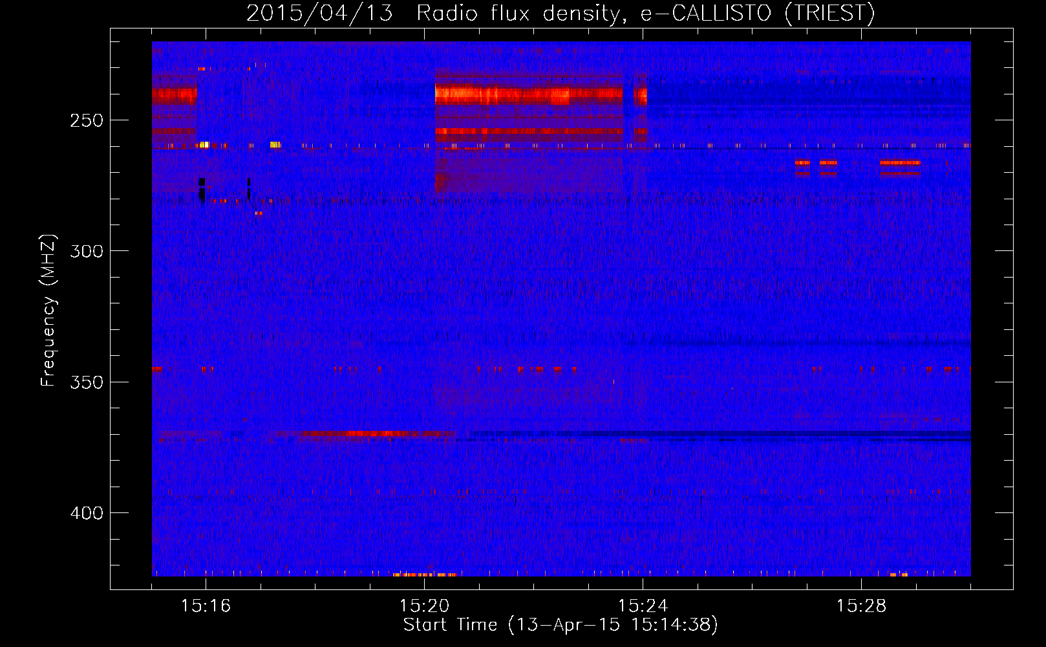Click the plot title "Radio flux density, e-CALLISTO (TRIEST)"
The width and height of the screenshot is (1046, 647).
tap(645, 14)
